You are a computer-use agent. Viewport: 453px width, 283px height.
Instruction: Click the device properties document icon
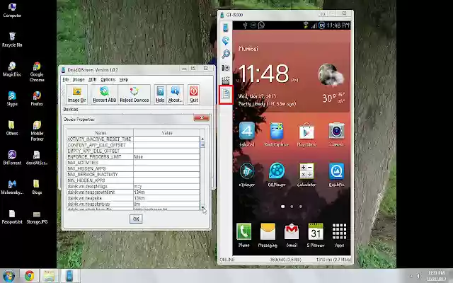click(x=226, y=94)
